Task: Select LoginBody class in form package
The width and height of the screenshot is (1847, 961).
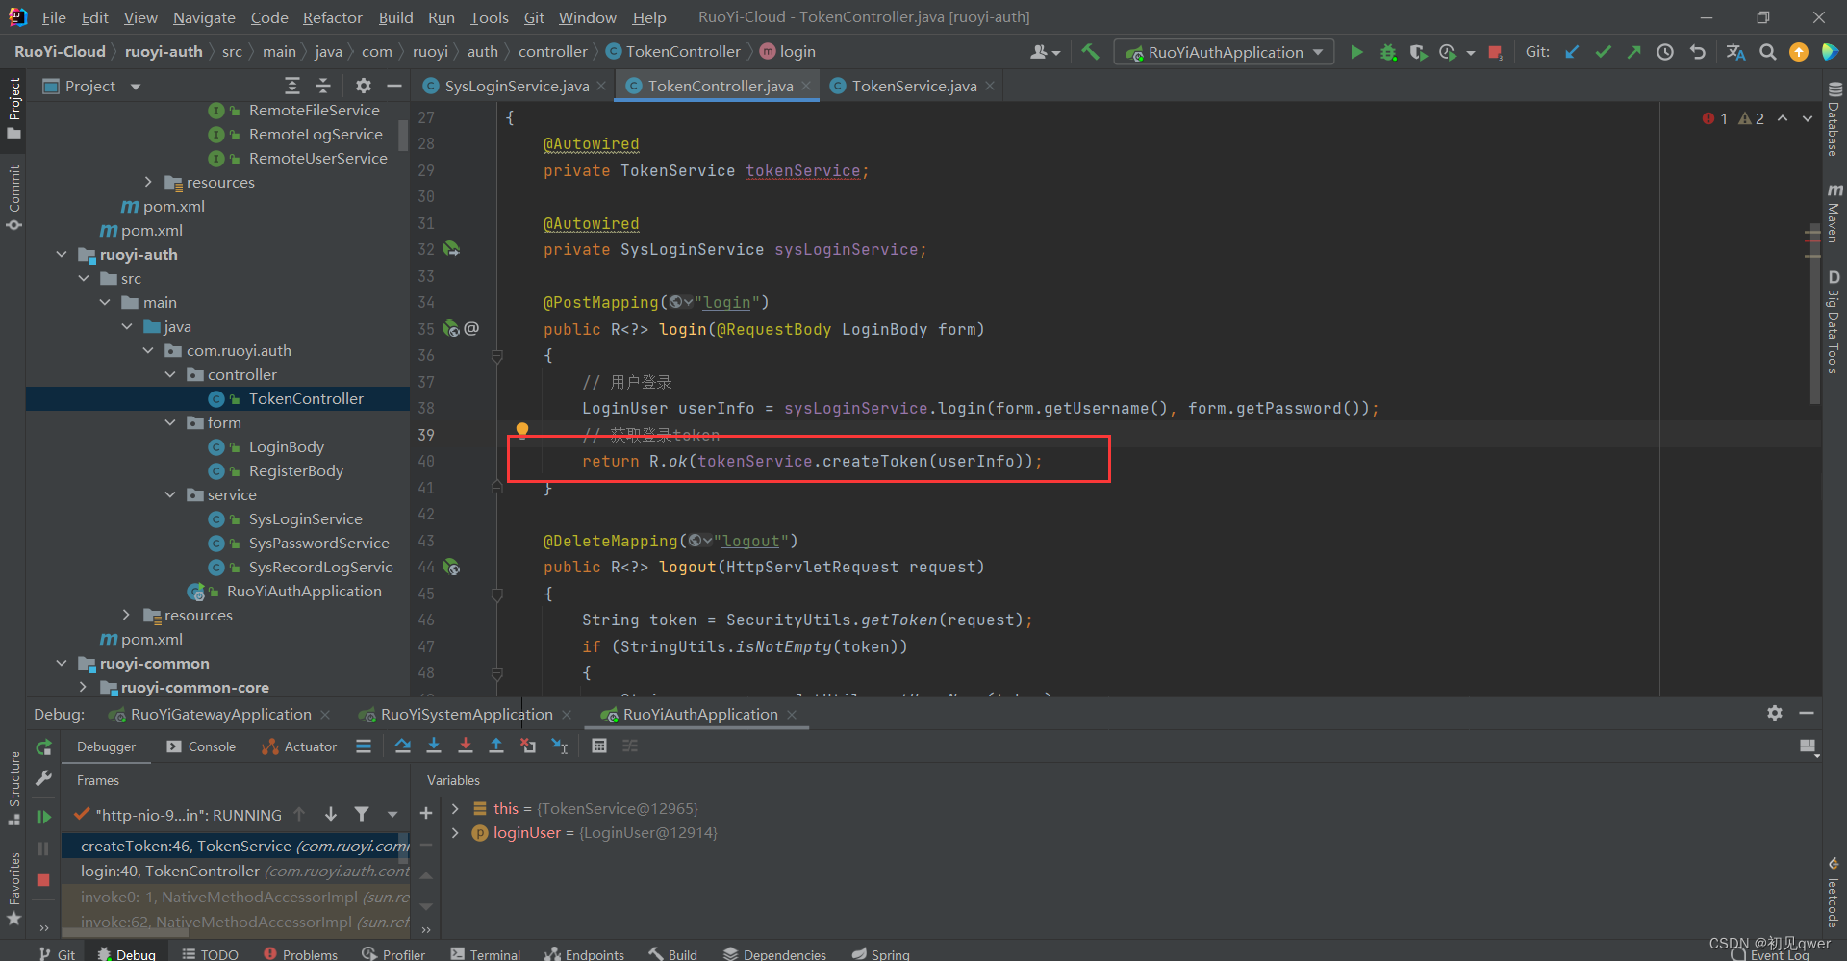Action: (286, 446)
